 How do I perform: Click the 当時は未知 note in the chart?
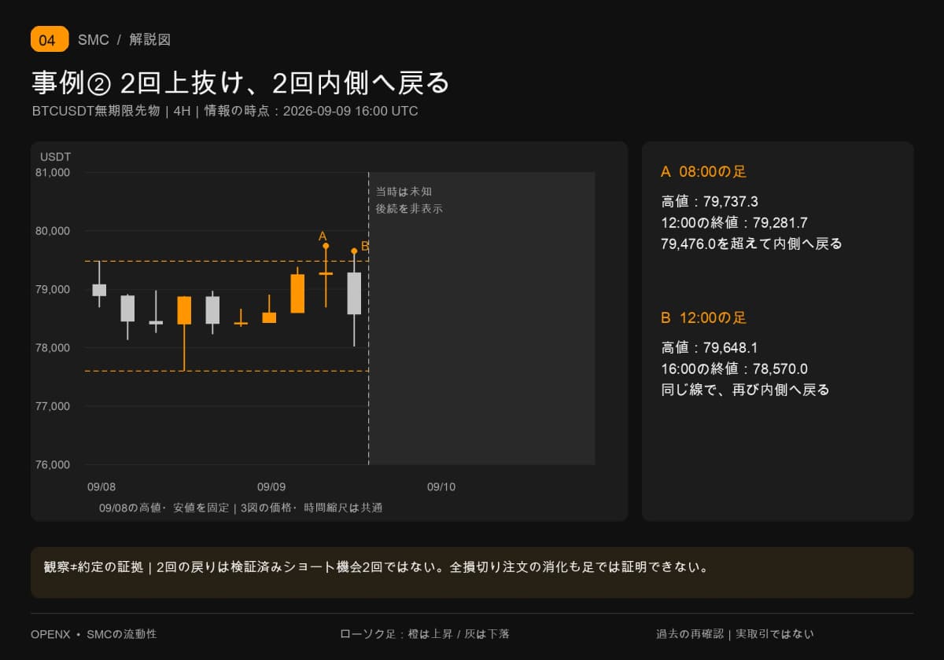point(404,192)
